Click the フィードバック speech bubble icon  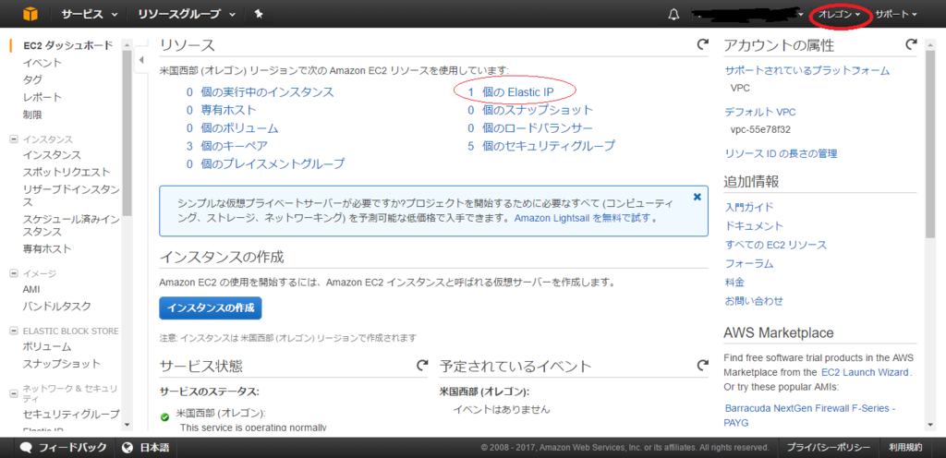click(x=25, y=448)
